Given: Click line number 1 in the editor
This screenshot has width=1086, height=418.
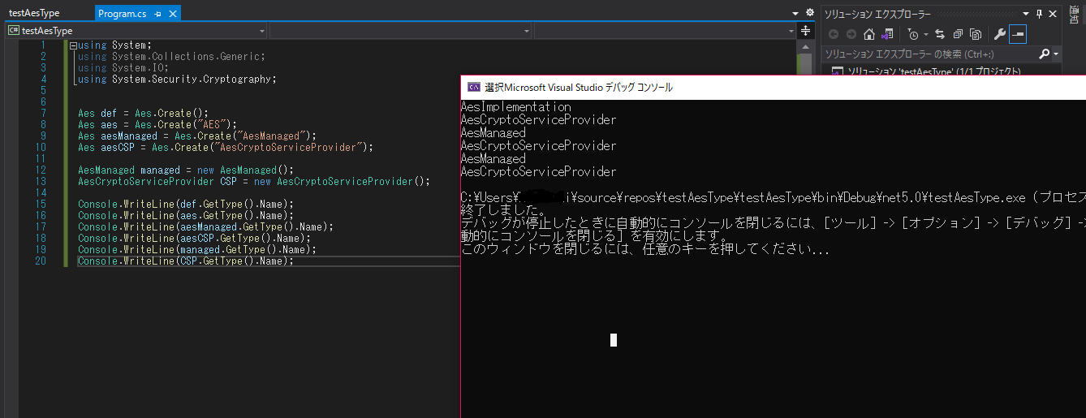Looking at the screenshot, I should [43, 45].
